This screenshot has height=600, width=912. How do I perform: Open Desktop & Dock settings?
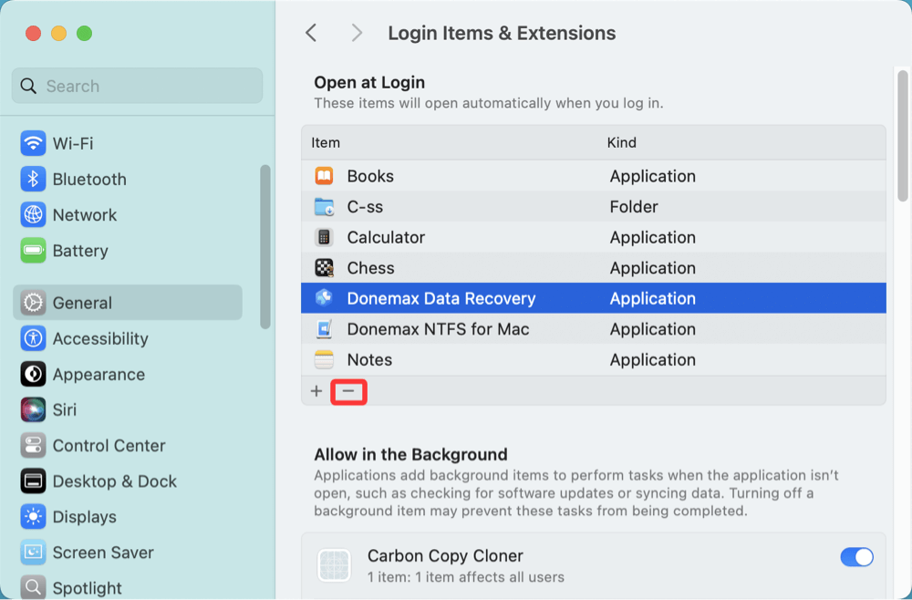[x=105, y=481]
